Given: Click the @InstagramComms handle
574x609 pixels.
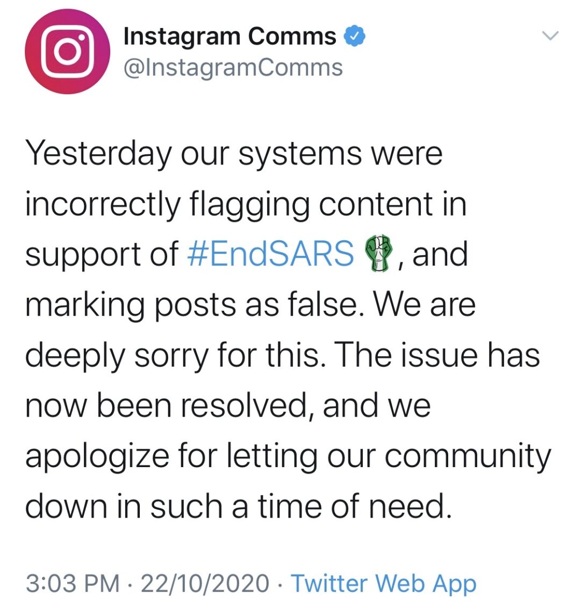Looking at the screenshot, I should tap(233, 68).
